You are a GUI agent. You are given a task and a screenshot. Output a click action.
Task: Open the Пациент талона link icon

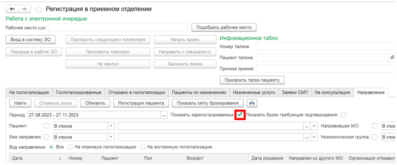click(x=392, y=58)
